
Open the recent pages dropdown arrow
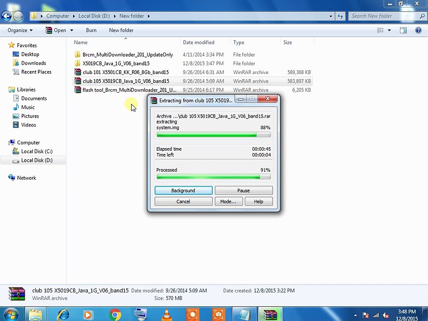(26, 16)
